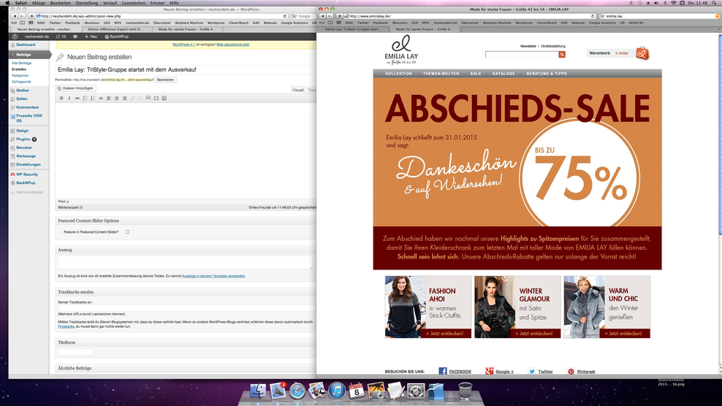The height and width of the screenshot is (406, 722).
Task: Click the orange search button on Emilia Lay site
Action: 562,54
